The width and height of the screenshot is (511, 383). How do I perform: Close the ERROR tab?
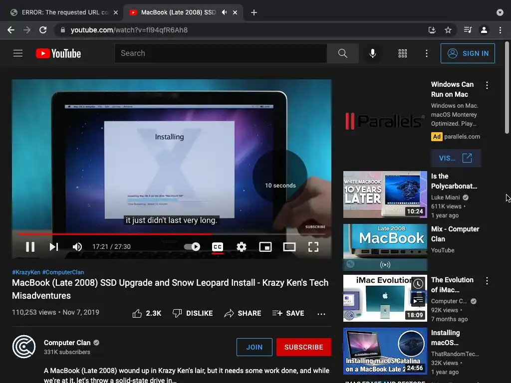(116, 12)
